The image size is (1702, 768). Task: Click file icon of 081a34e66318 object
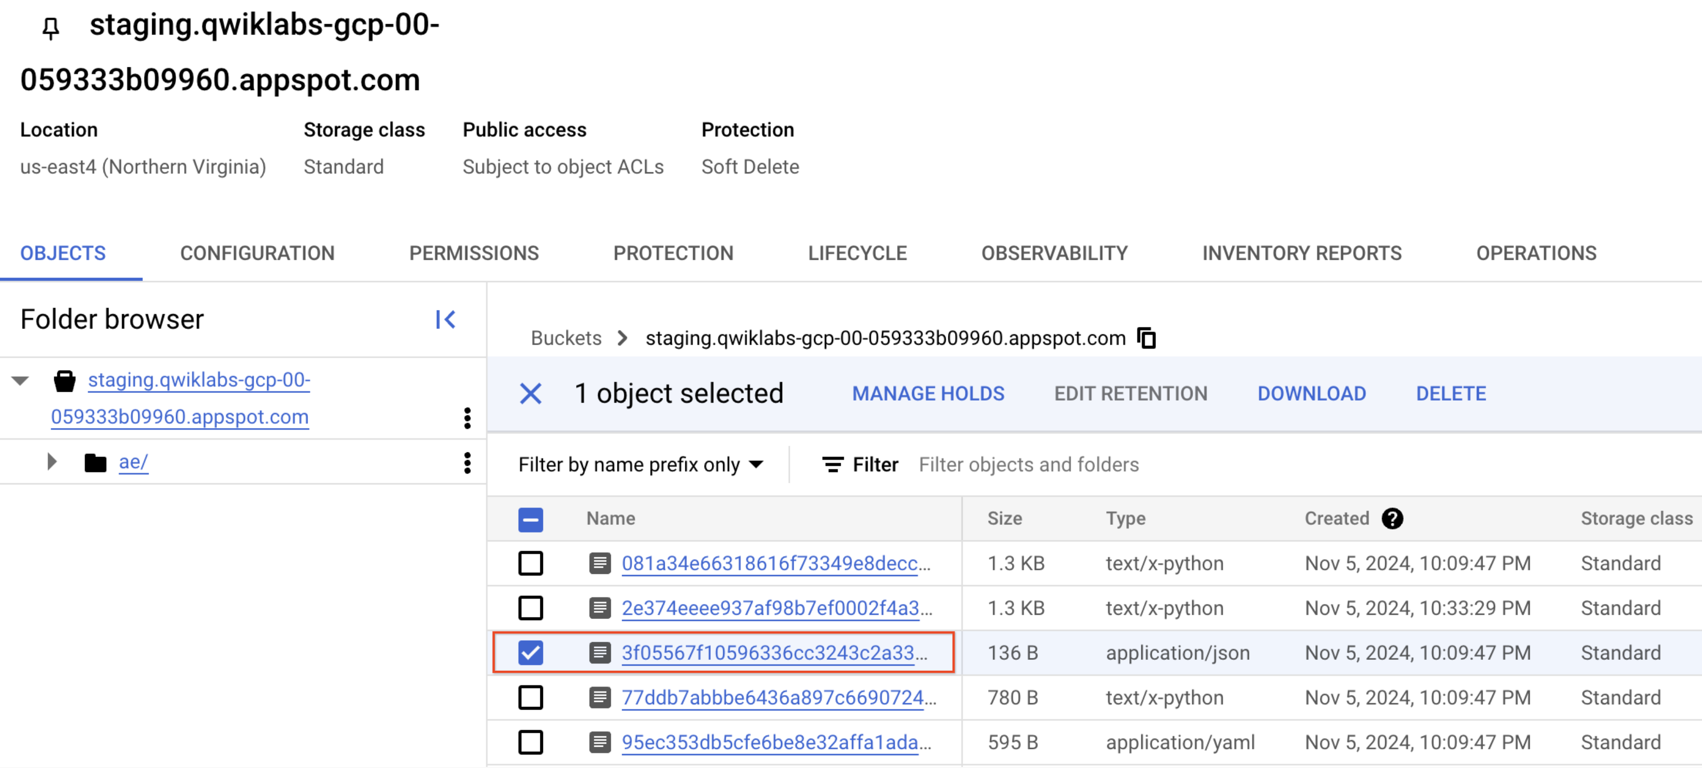600,563
